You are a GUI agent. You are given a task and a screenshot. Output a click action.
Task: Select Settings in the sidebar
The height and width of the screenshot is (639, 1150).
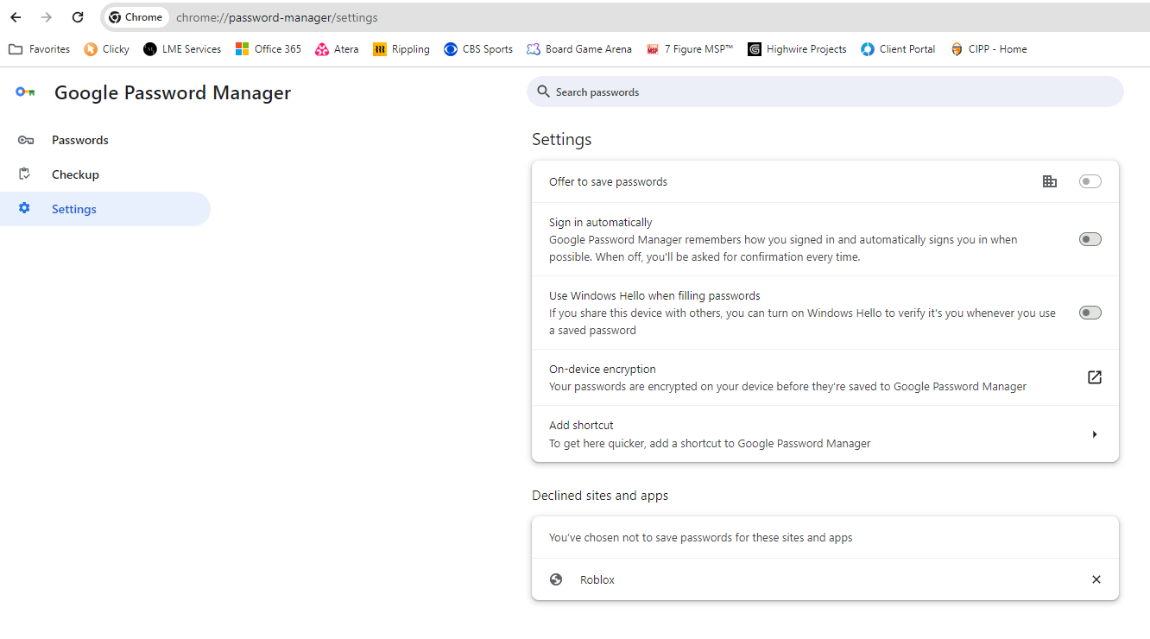74,209
